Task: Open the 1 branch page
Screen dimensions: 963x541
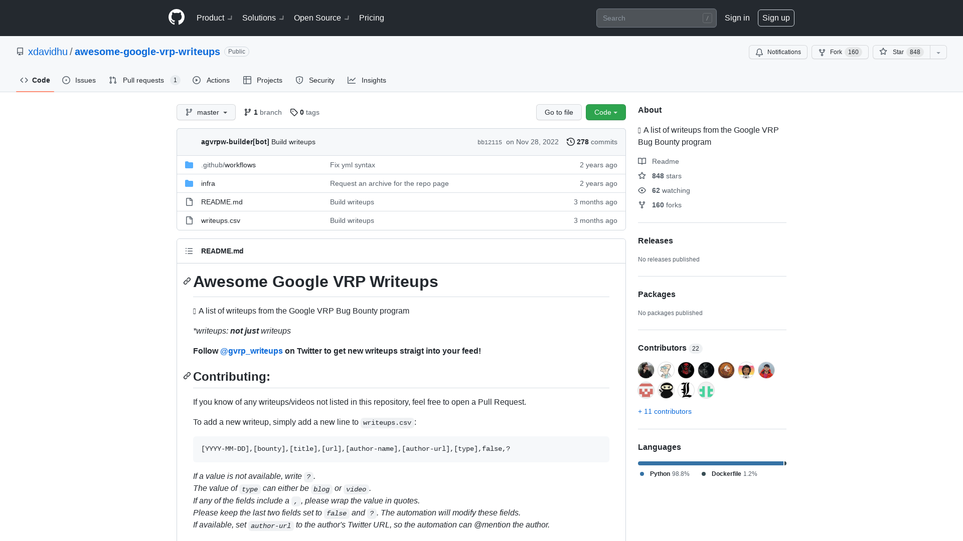Action: coord(263,112)
